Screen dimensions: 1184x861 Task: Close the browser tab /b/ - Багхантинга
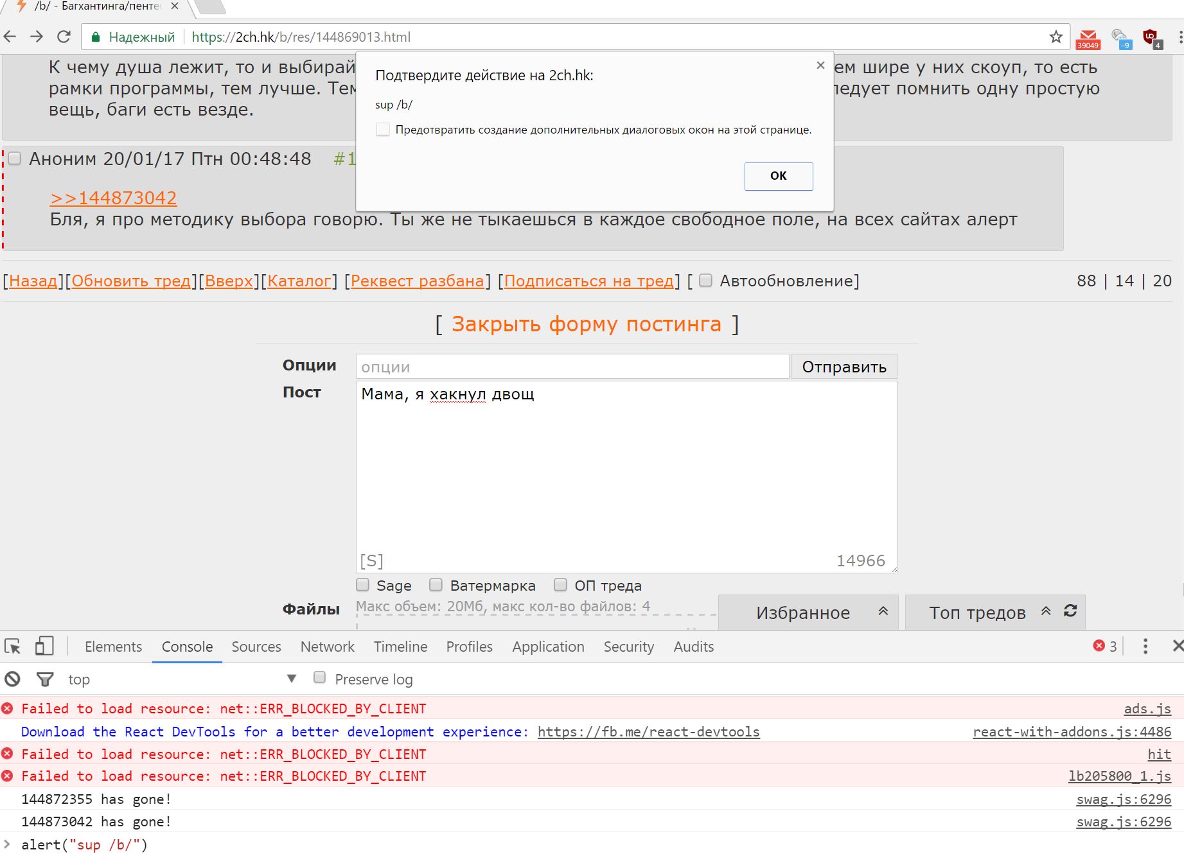[x=175, y=6]
